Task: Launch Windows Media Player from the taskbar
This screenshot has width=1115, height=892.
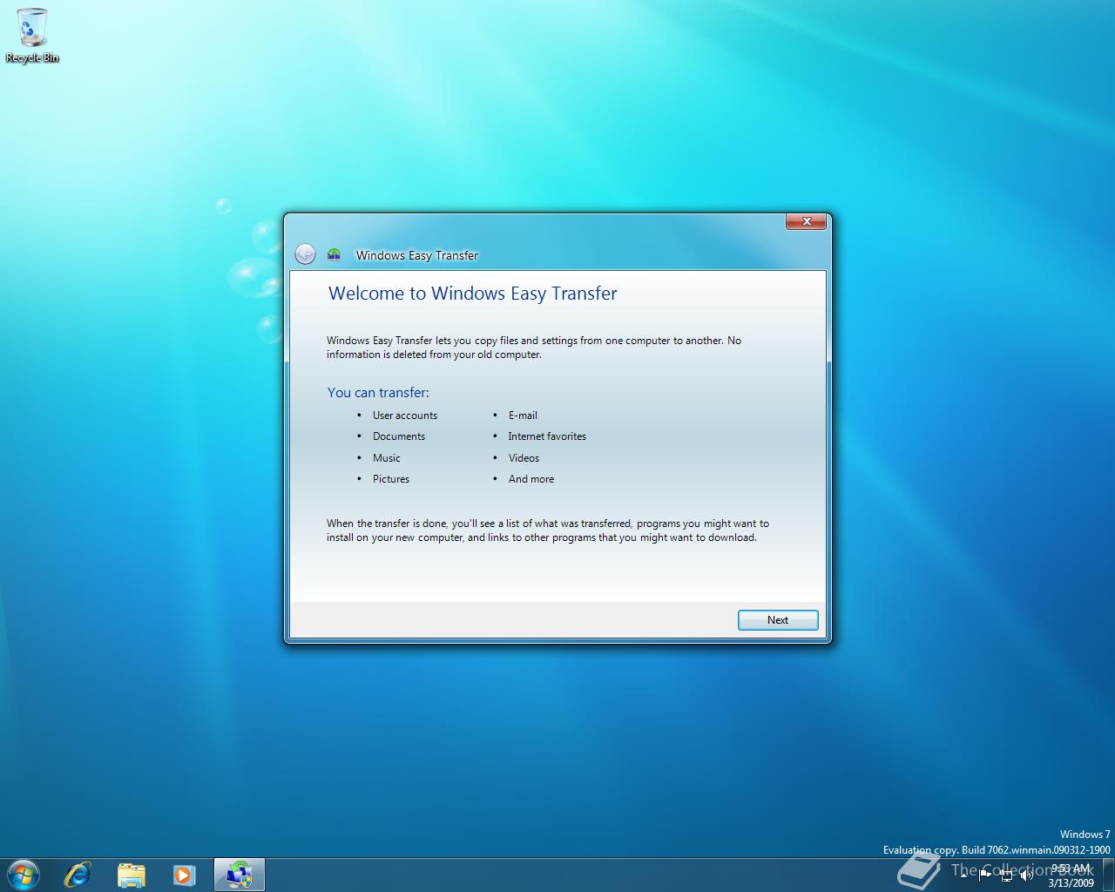Action: (185, 874)
